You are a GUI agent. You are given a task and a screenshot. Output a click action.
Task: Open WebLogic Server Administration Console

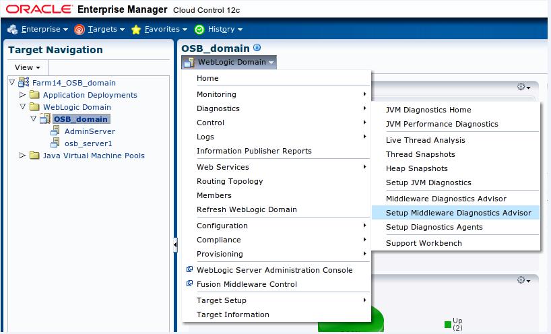pos(276,270)
